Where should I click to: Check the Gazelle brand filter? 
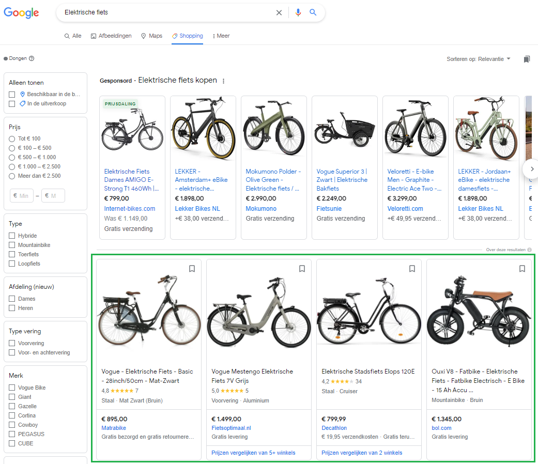(12, 406)
